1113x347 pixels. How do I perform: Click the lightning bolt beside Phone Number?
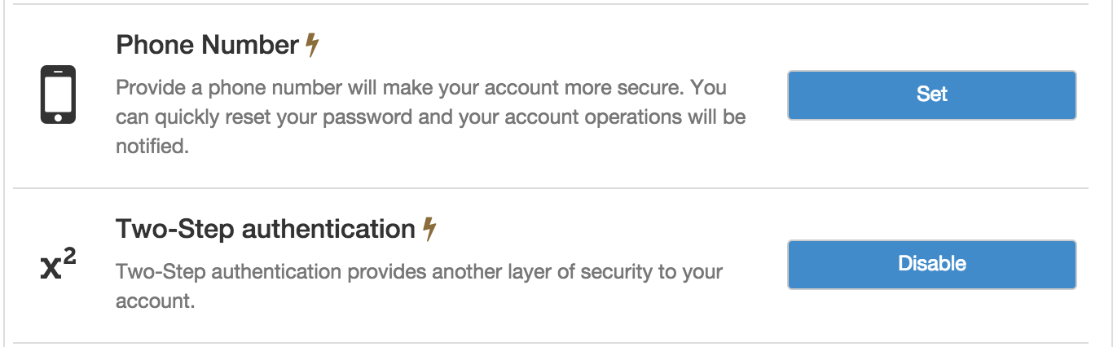[311, 45]
